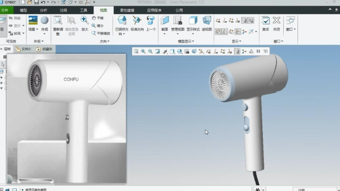
Task: Click the Pan (平移) tool
Action: point(97,18)
